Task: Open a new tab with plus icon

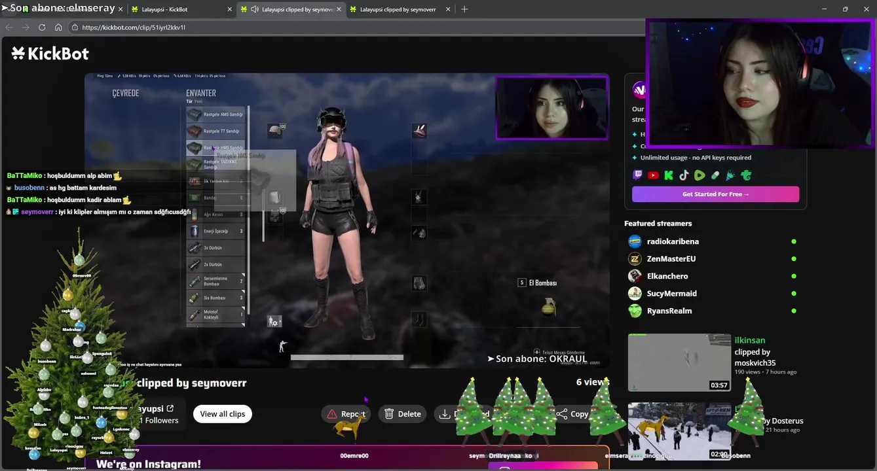Action: coord(464,9)
